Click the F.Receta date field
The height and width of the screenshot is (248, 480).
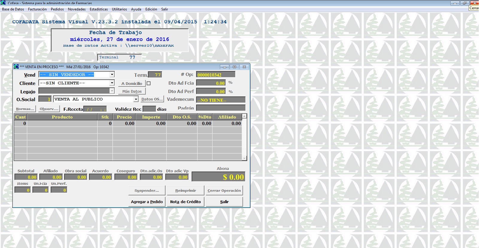[95, 109]
